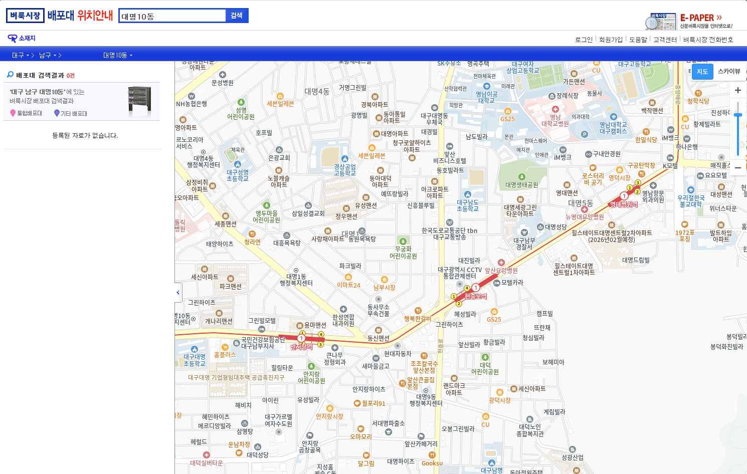Zoom in with the plus button
Viewport: 747px width, 474px height.
click(x=738, y=90)
